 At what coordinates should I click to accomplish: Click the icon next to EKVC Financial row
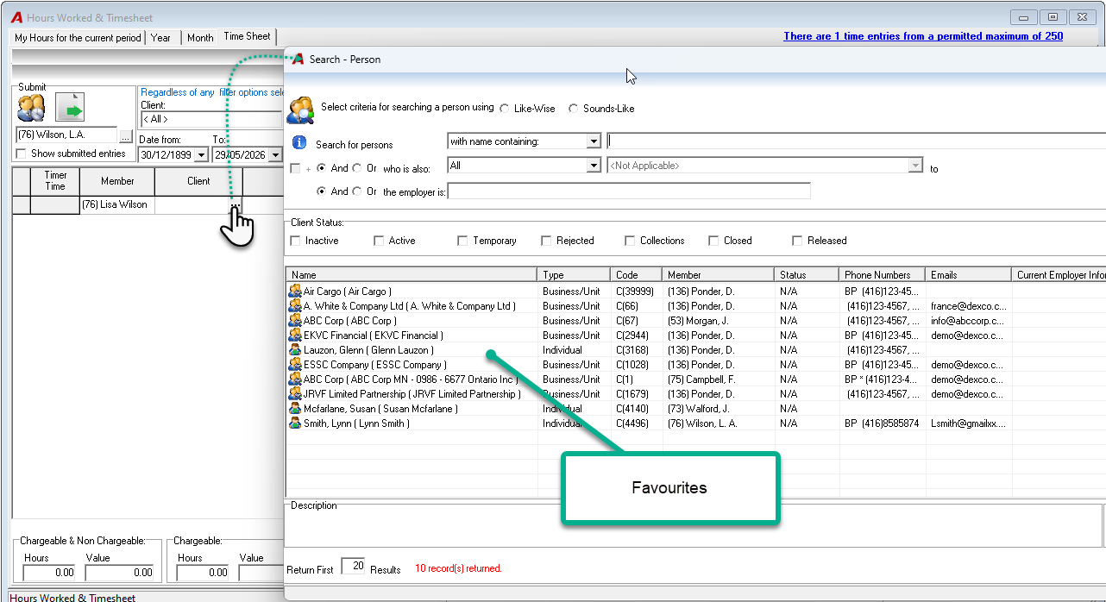pyautogui.click(x=295, y=335)
